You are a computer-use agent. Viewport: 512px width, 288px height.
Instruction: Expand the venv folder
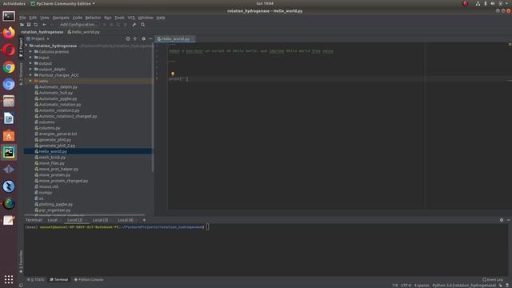click(x=30, y=81)
